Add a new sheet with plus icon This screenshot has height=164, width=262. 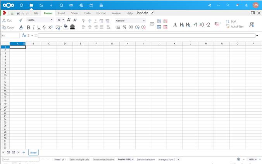(24, 152)
